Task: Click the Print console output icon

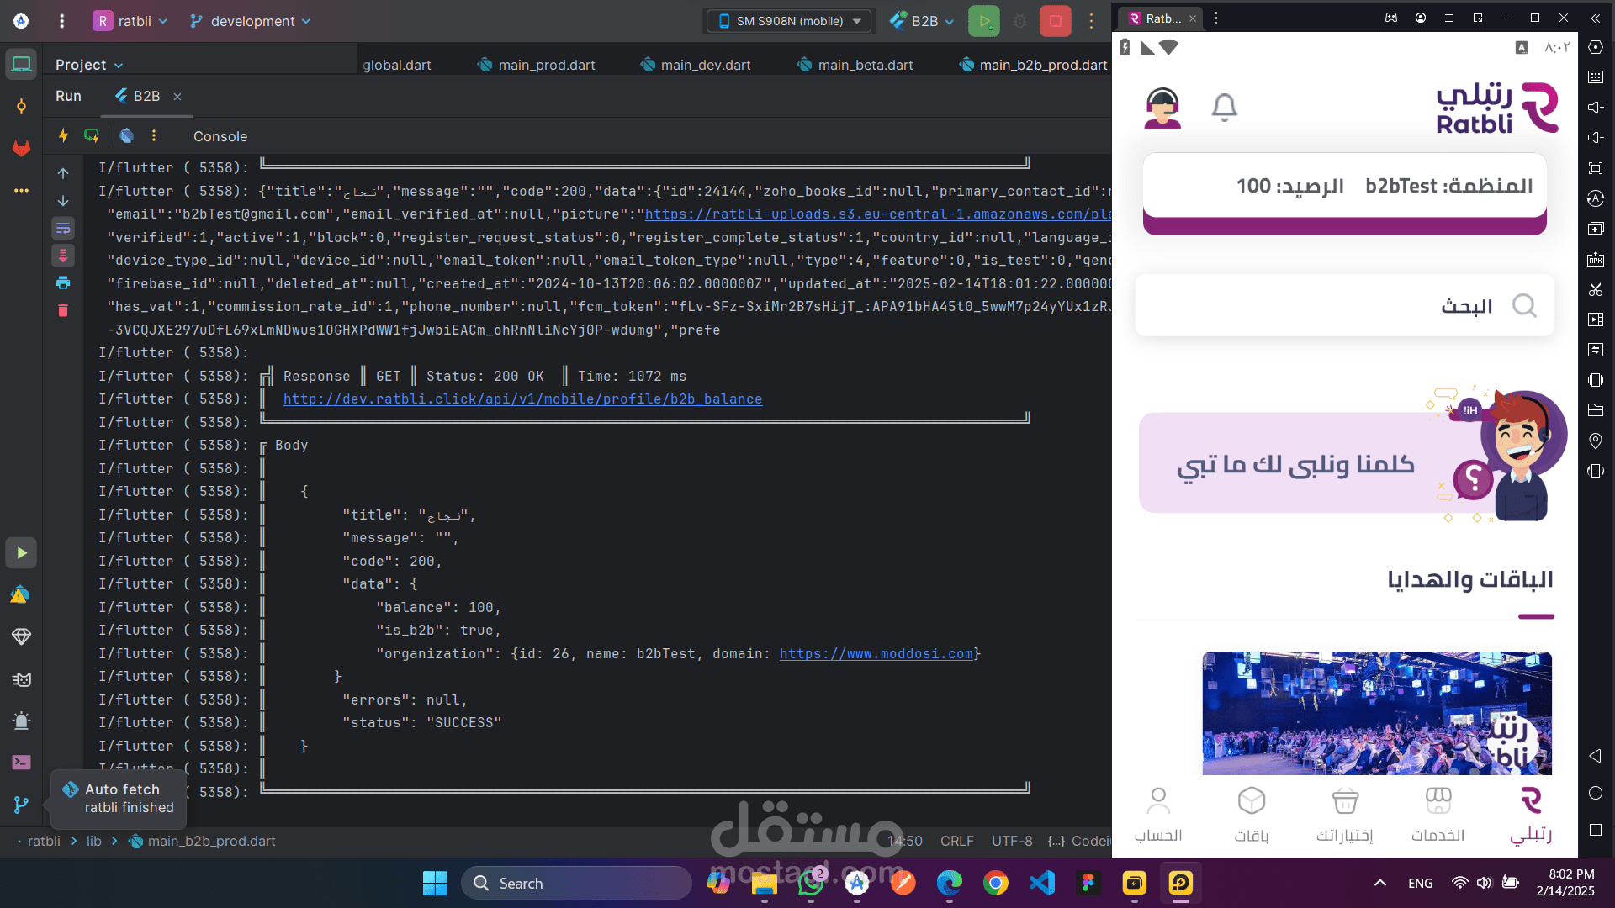Action: click(x=63, y=282)
